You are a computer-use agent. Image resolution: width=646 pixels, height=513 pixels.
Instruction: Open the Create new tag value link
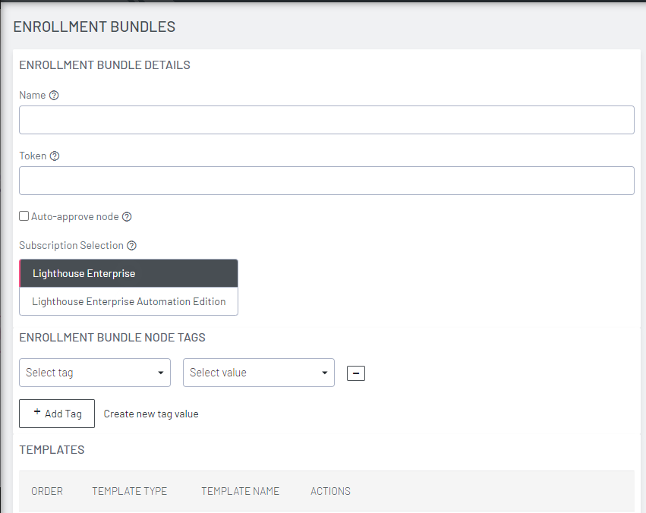150,414
